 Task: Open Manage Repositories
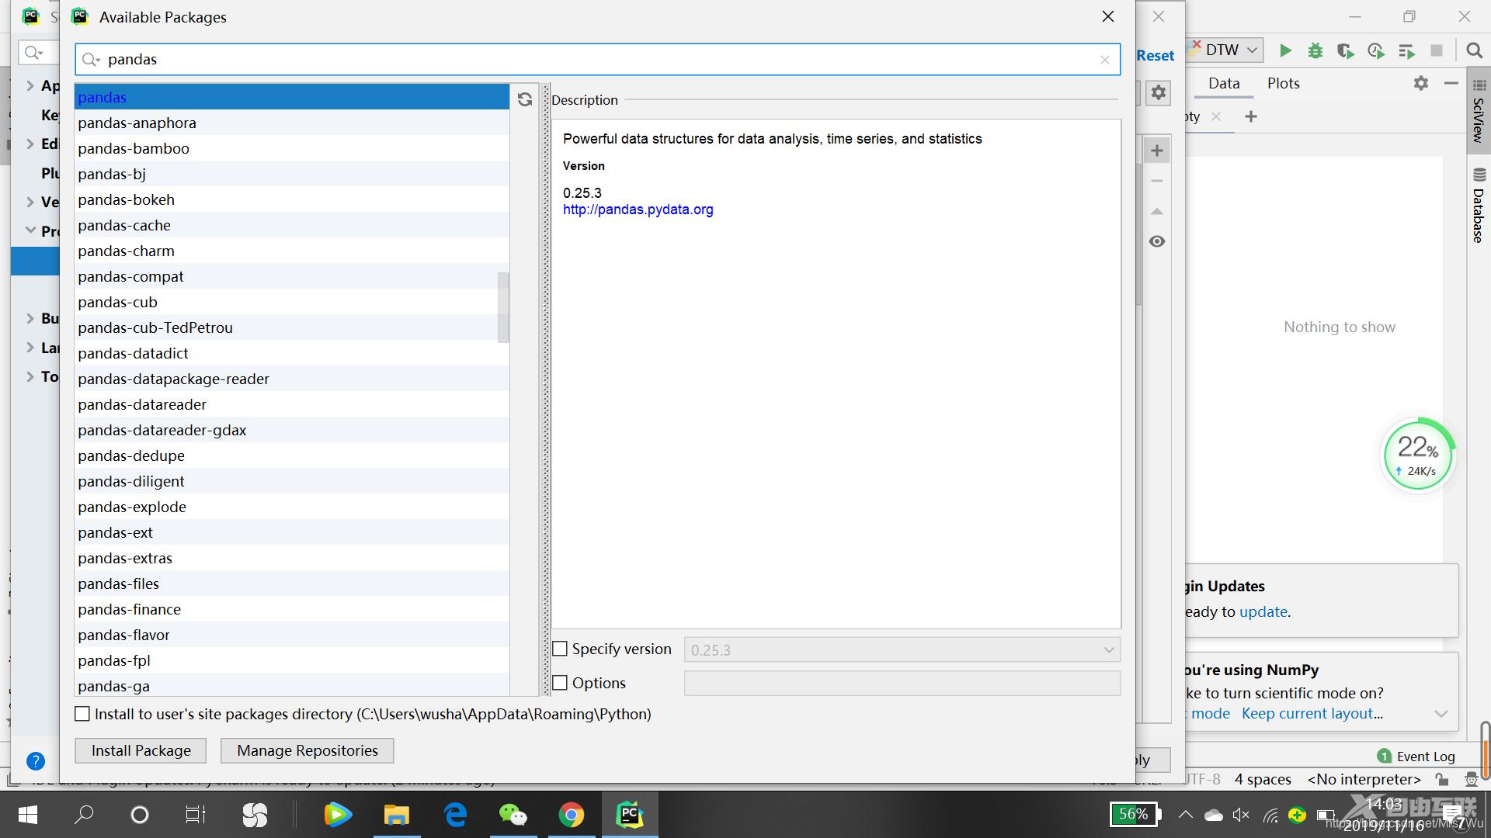pos(308,750)
